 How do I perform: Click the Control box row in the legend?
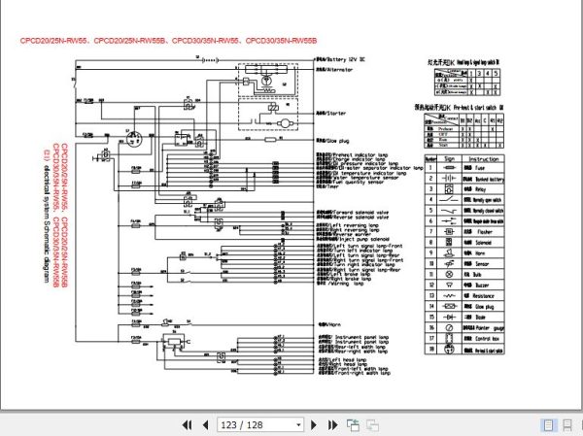coord(464,339)
